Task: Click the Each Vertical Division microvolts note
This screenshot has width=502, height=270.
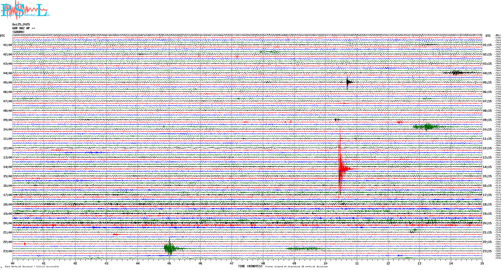Action: [32, 266]
